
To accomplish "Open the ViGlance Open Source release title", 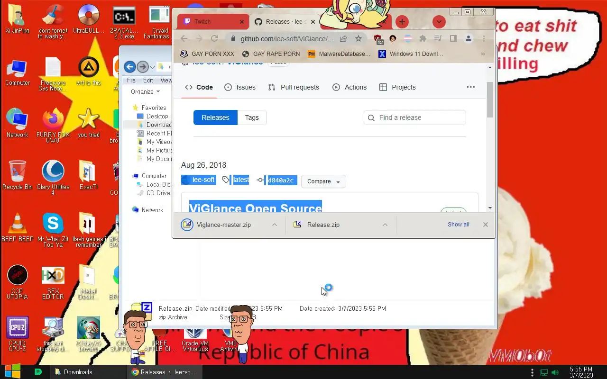I will coord(256,207).
